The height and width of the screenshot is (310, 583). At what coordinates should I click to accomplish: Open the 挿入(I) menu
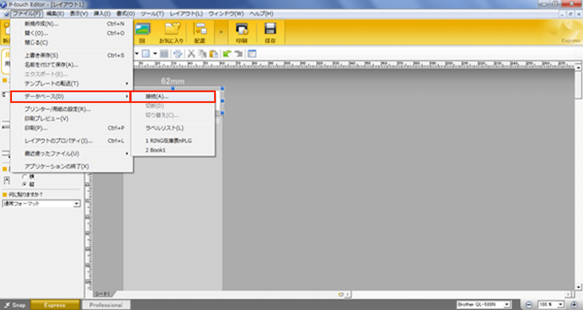click(x=102, y=13)
